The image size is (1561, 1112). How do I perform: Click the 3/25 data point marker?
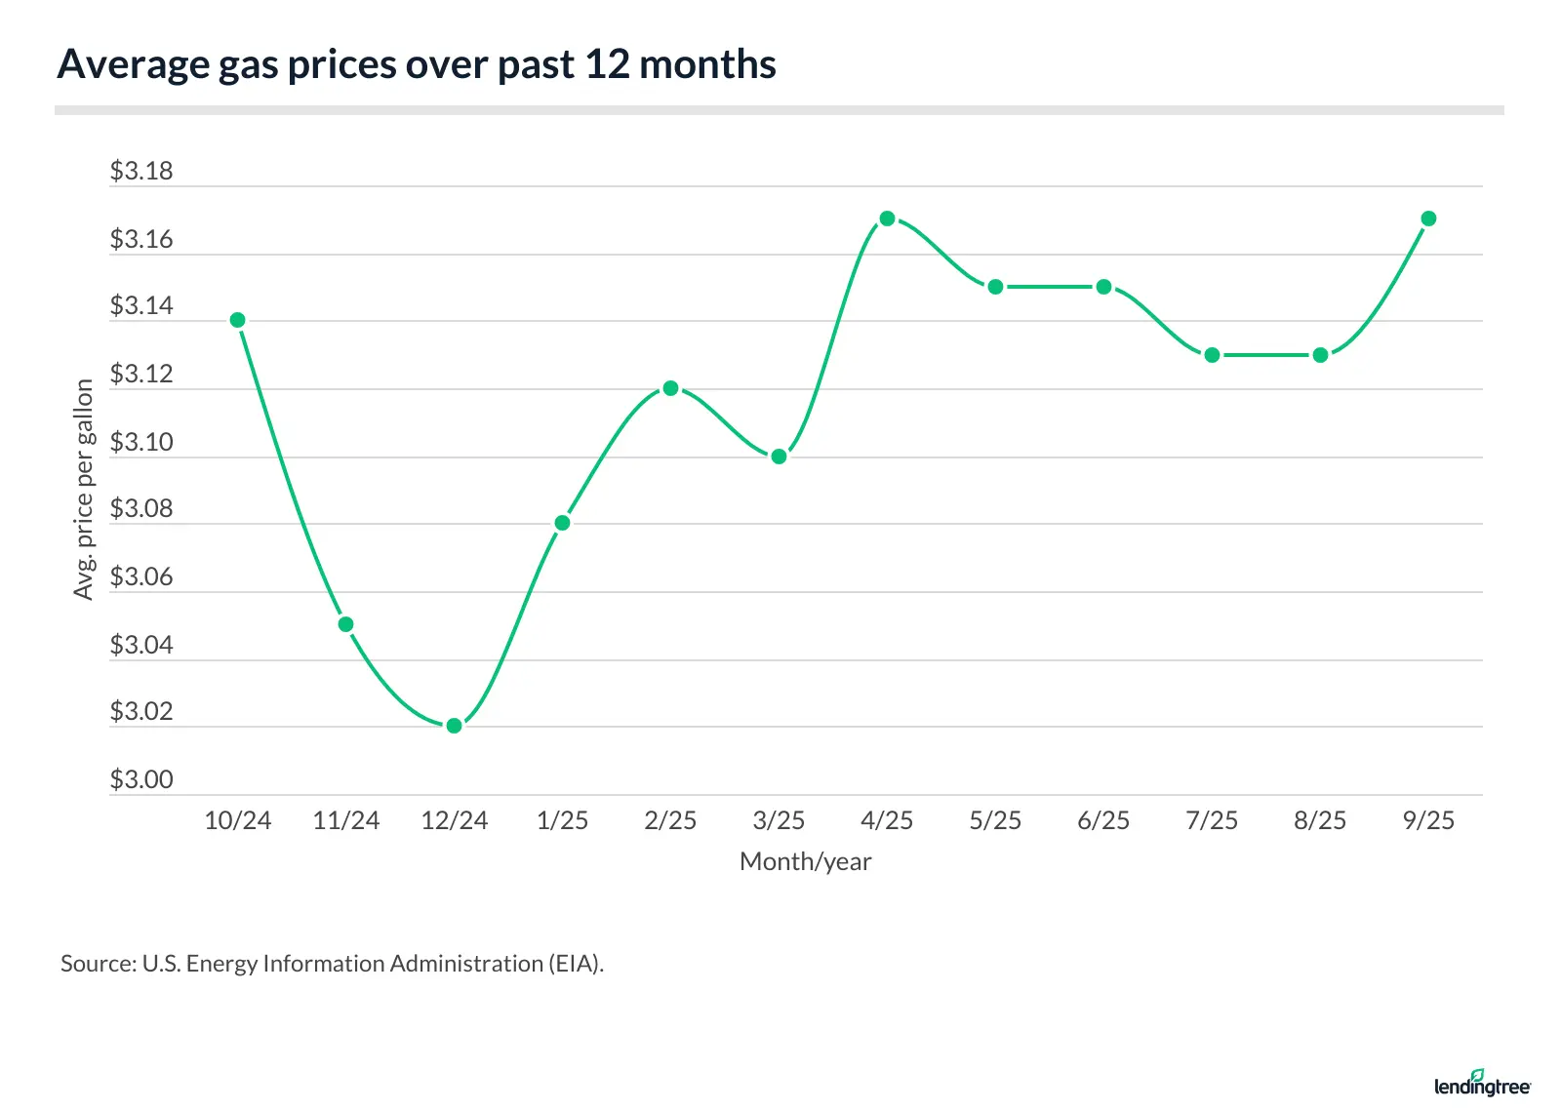(x=779, y=457)
